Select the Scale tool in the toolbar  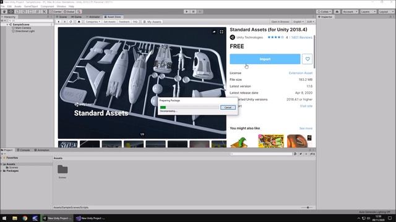24,12
